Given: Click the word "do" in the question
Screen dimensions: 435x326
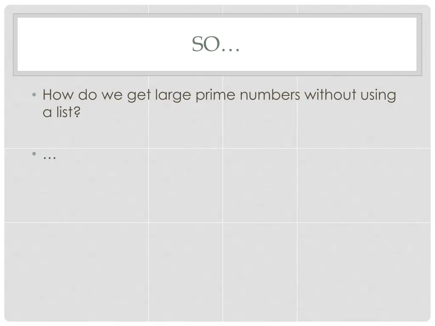Looking at the screenshot, I should (88, 95).
